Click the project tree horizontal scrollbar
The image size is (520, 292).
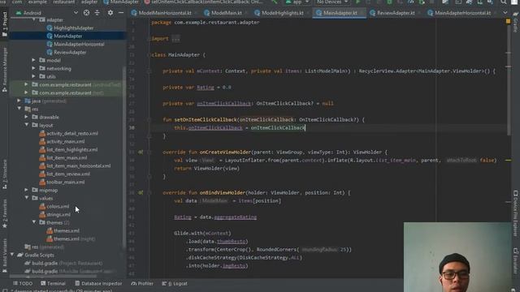tap(53, 276)
